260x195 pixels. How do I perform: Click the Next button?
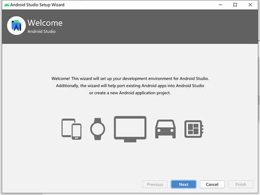[184, 184]
